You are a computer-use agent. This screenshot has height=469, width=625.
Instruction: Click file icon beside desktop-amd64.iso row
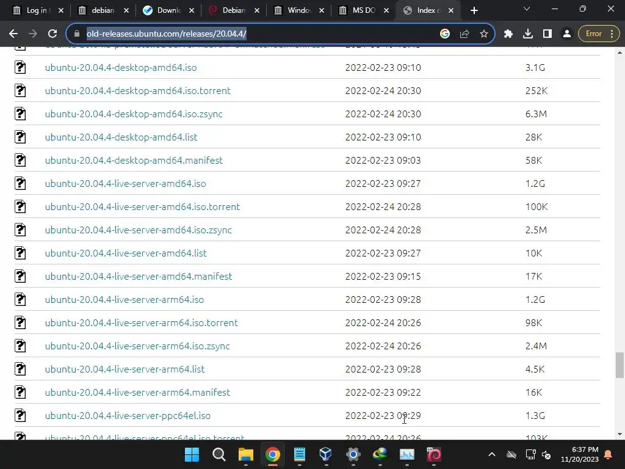tap(20, 67)
